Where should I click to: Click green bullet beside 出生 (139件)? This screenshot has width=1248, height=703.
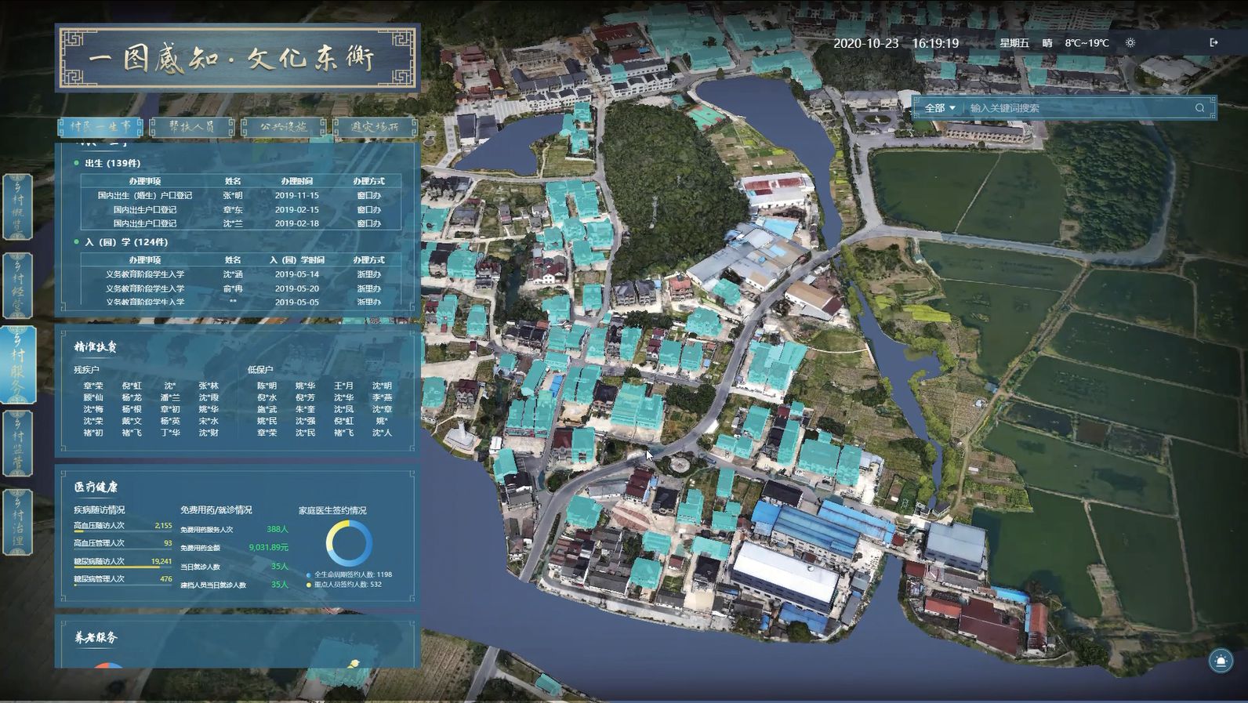coord(76,163)
